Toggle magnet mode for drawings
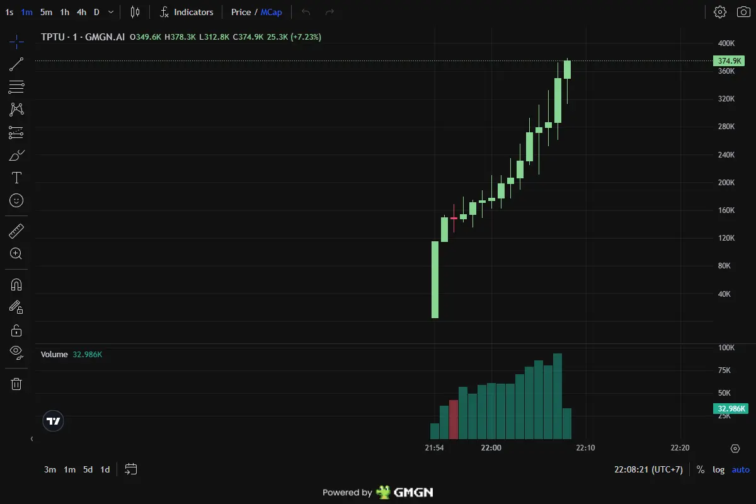This screenshot has height=504, width=756. [x=16, y=285]
